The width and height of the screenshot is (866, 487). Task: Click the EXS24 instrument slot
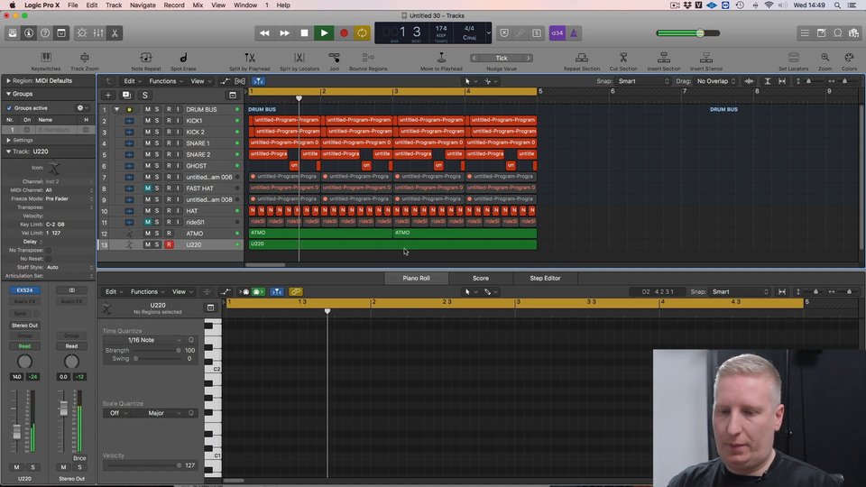click(x=24, y=289)
